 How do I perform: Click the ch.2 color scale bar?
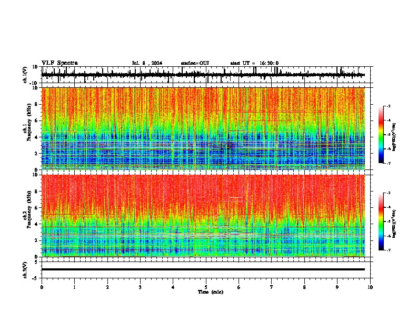pos(381,222)
